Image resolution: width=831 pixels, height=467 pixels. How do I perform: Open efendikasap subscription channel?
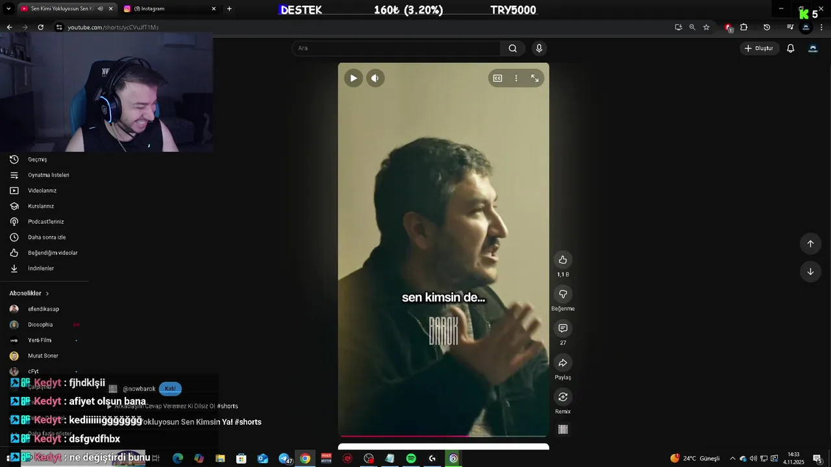click(44, 309)
